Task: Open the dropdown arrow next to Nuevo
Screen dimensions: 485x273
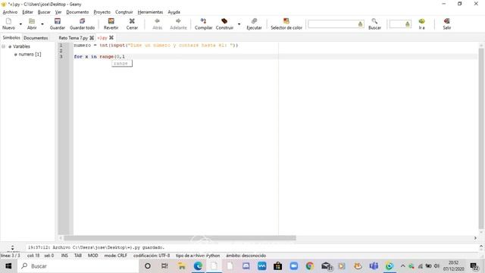Action: (20, 24)
